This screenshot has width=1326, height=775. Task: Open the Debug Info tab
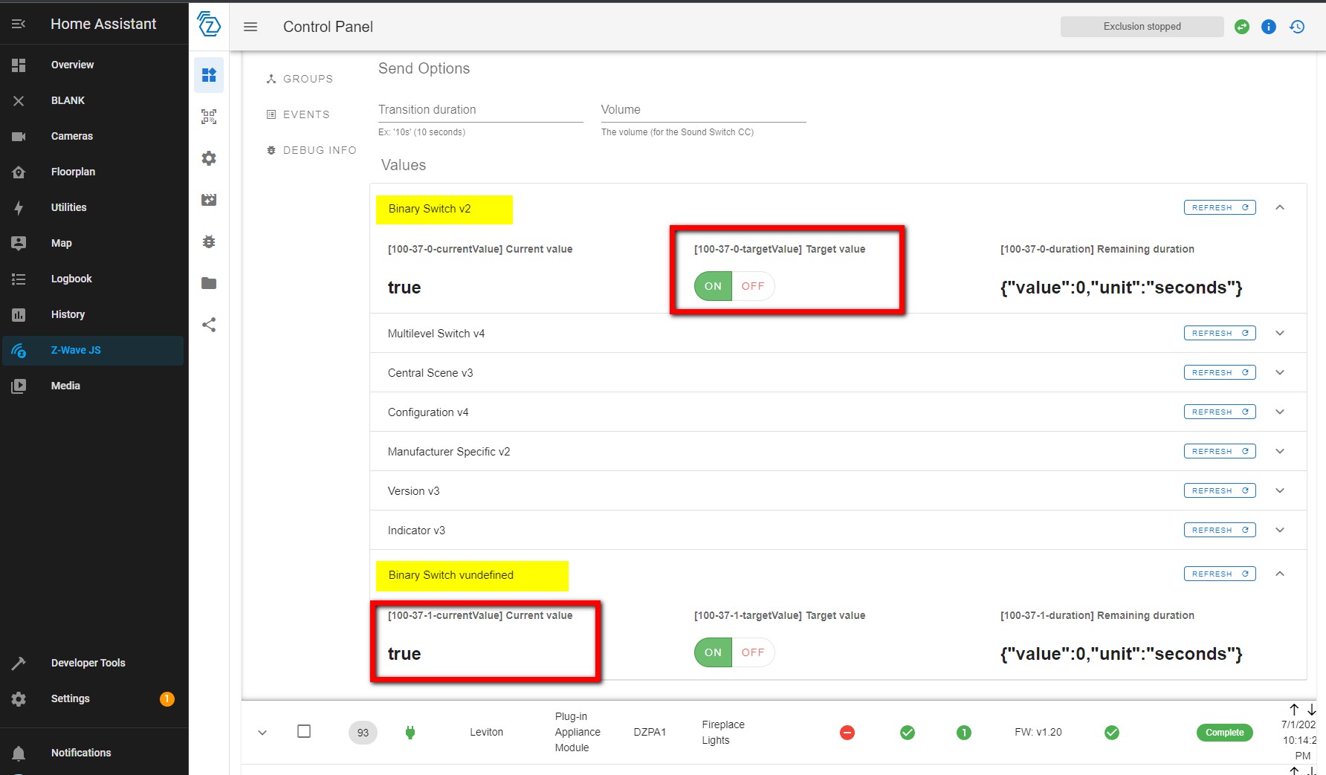pos(312,150)
